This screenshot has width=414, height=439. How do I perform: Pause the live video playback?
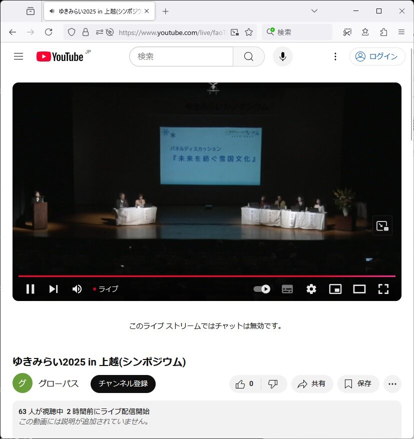30,289
